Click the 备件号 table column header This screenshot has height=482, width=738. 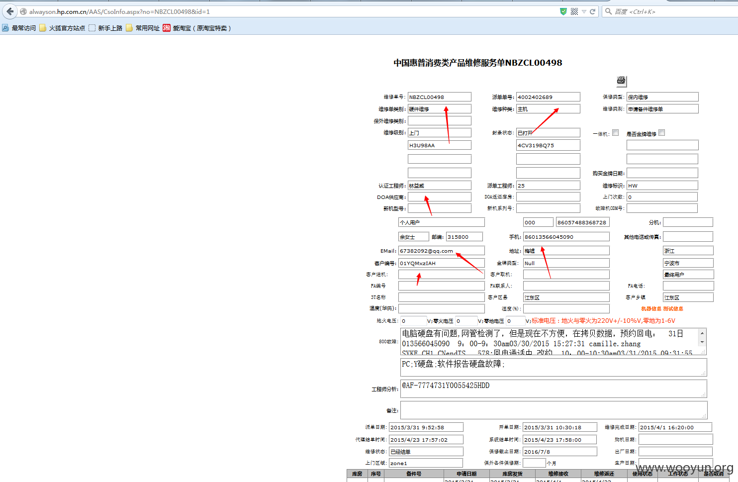(414, 474)
